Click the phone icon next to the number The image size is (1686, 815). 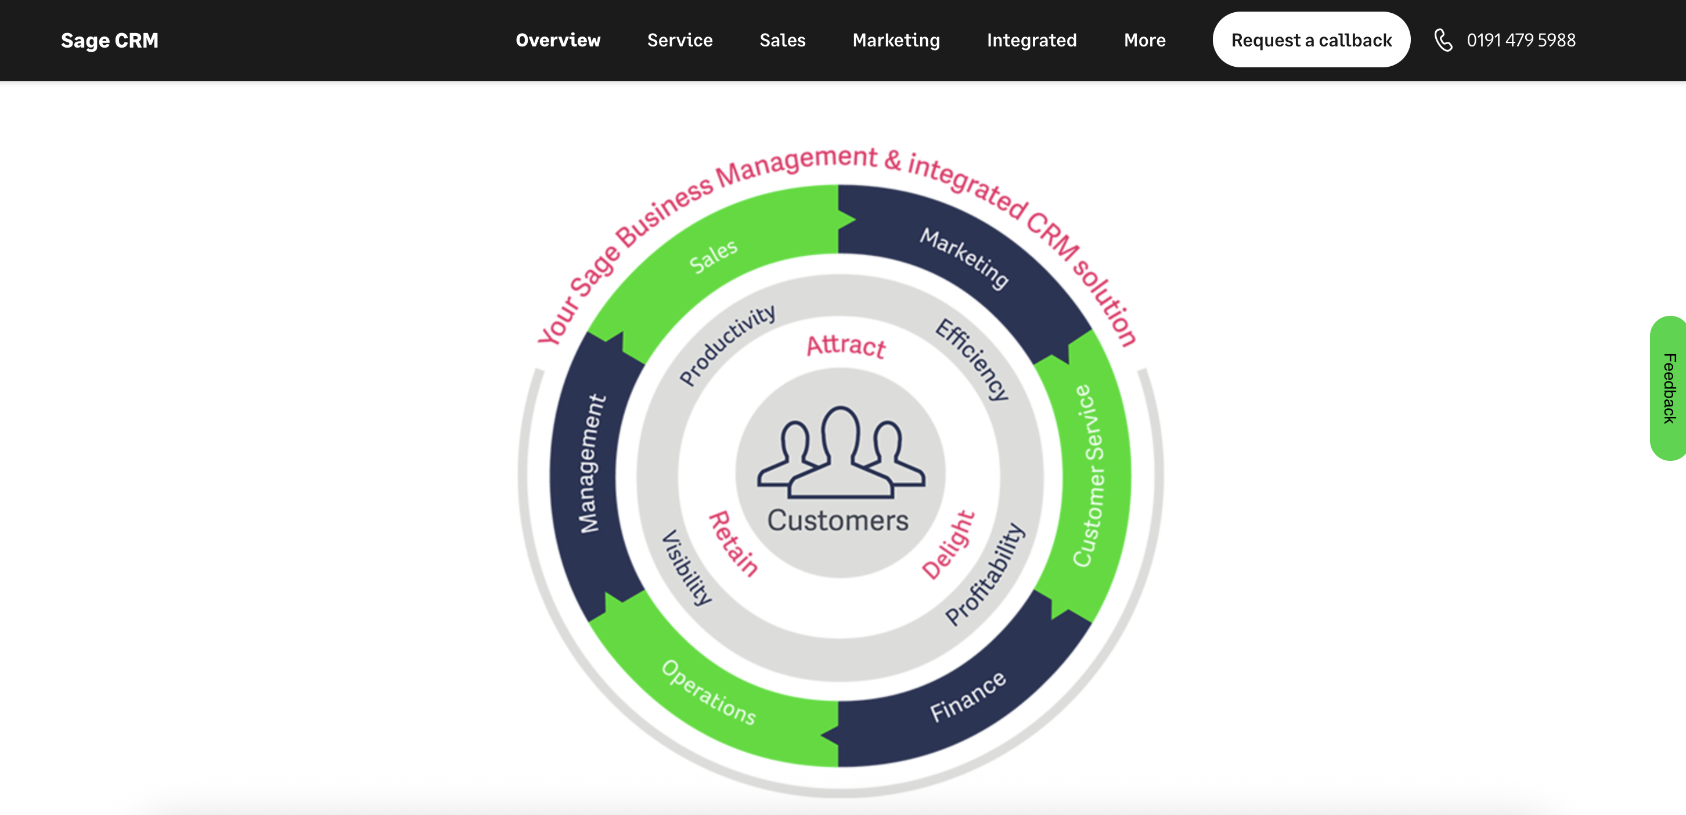pos(1443,40)
